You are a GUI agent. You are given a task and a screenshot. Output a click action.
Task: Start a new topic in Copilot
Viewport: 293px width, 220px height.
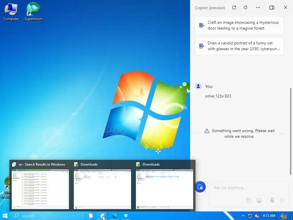(x=200, y=187)
